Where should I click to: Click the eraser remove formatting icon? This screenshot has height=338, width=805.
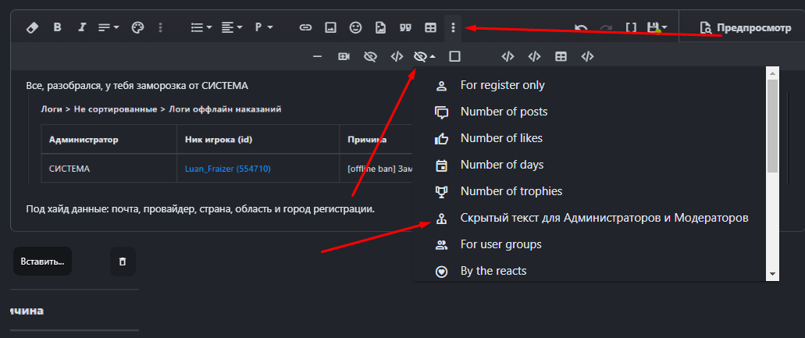point(32,27)
